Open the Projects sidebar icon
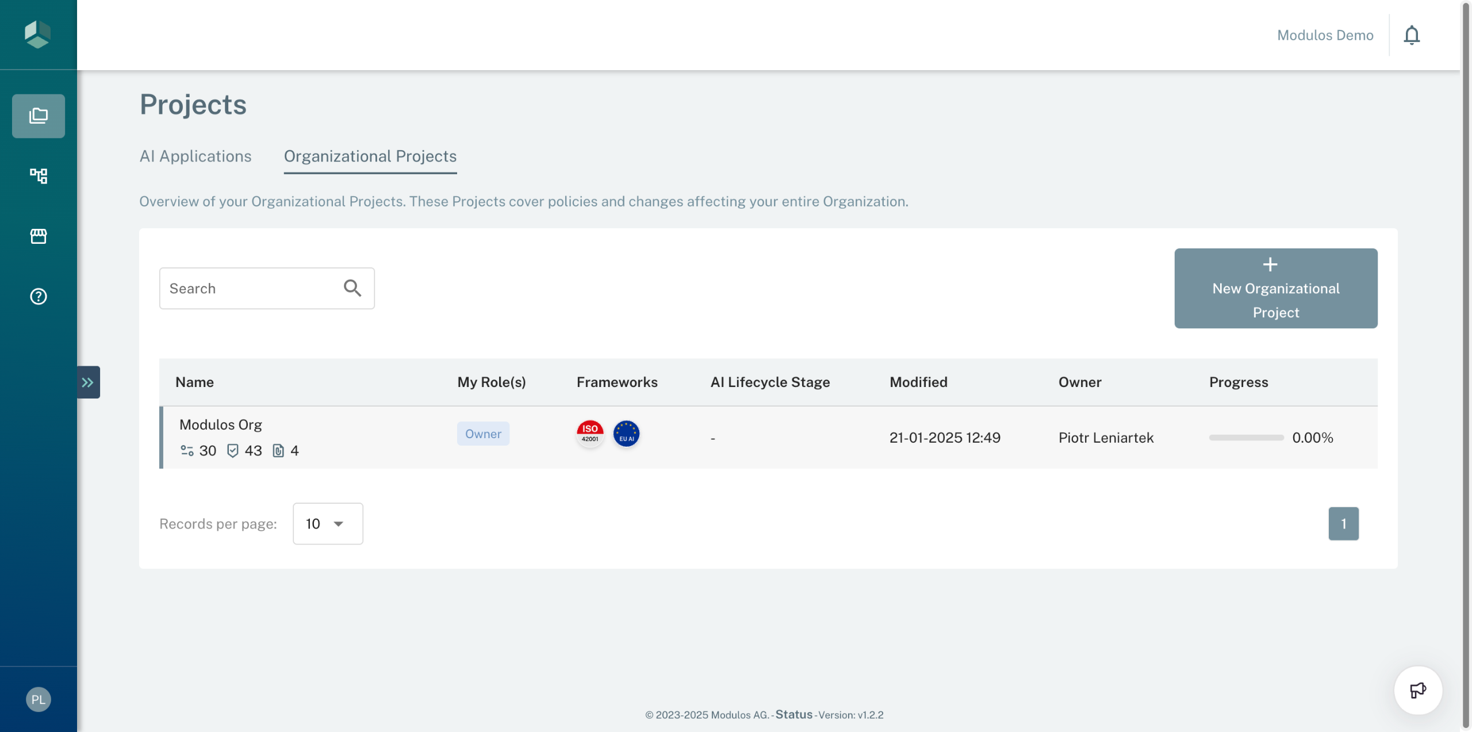 point(39,116)
